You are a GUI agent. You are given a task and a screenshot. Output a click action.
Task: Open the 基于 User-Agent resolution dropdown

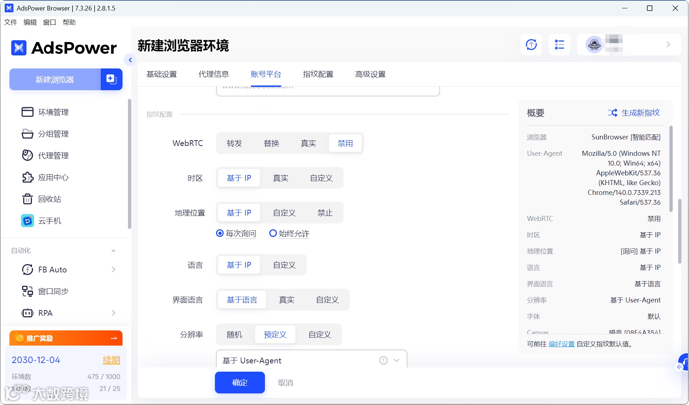click(312, 360)
